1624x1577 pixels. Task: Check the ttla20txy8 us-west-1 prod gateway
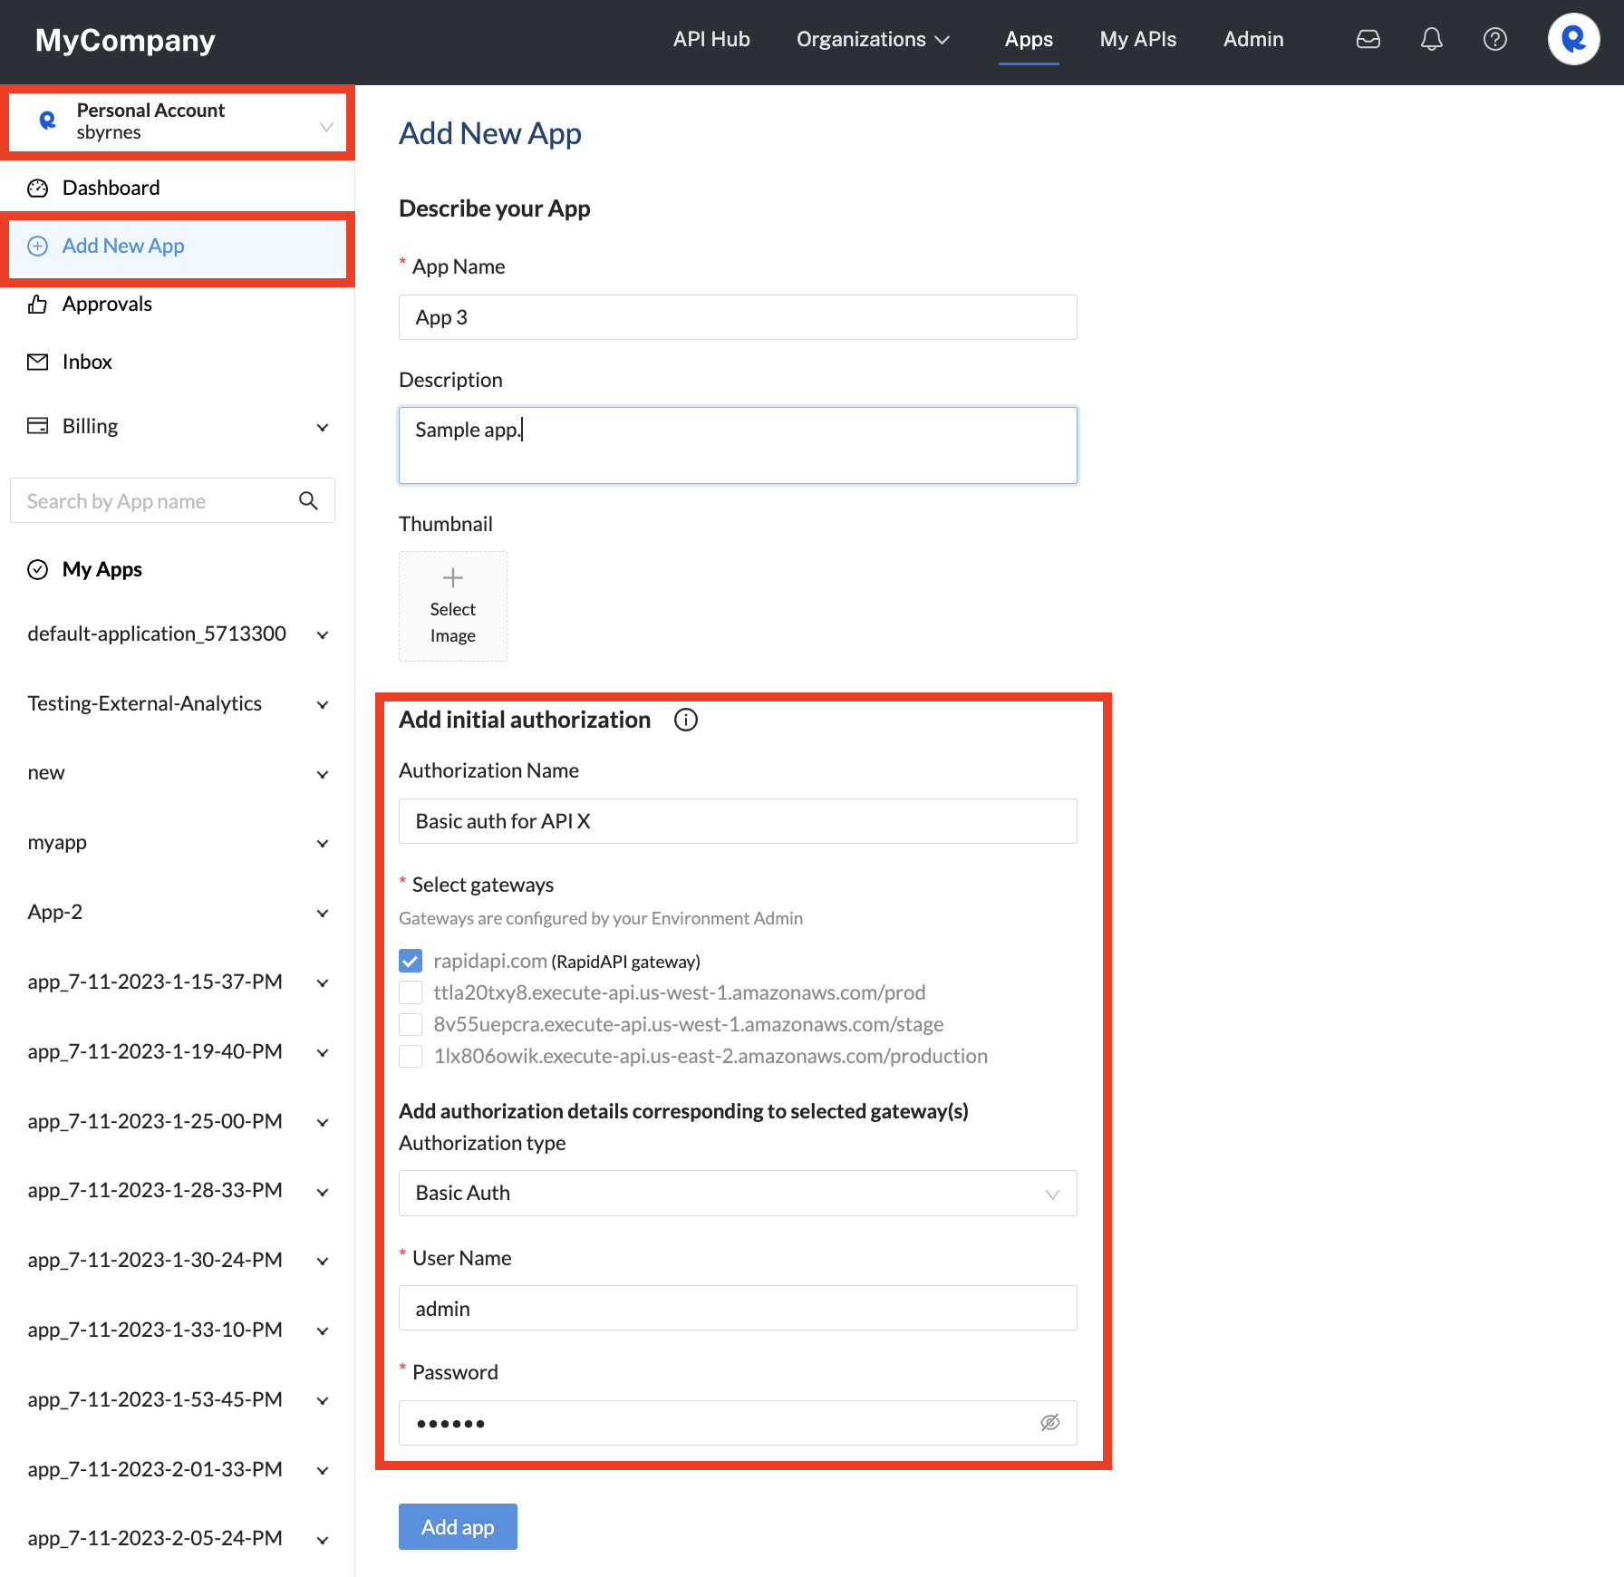411,992
